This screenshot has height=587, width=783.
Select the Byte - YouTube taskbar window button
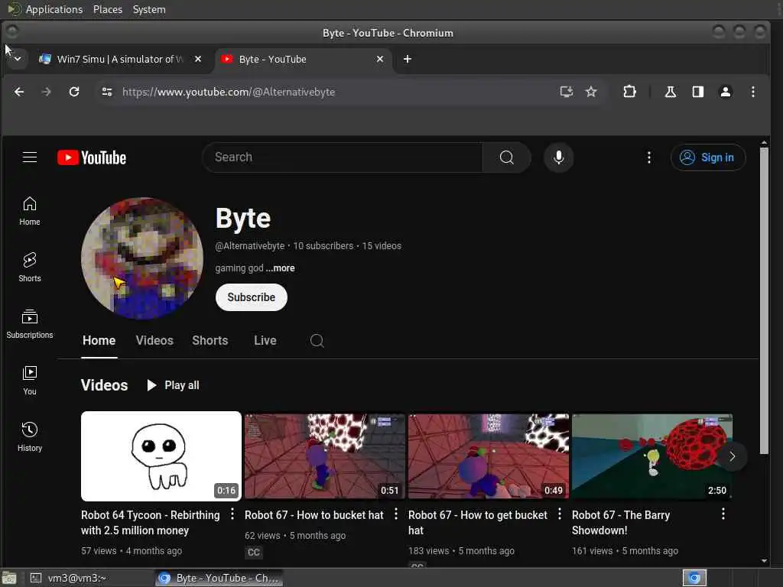tap(219, 578)
